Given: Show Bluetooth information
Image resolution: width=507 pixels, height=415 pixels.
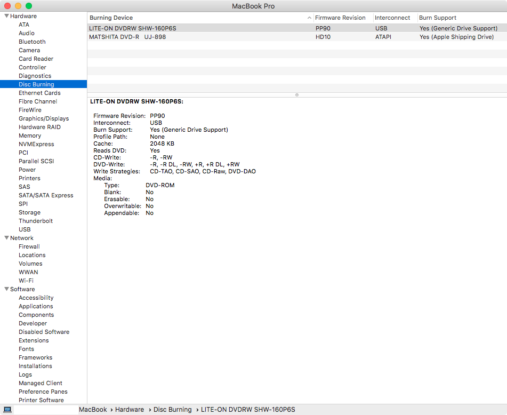Looking at the screenshot, I should click(32, 42).
